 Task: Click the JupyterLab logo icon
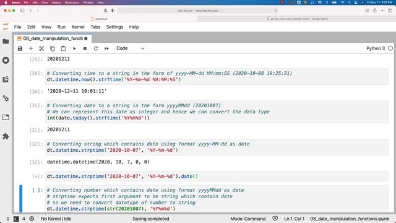tap(6, 27)
